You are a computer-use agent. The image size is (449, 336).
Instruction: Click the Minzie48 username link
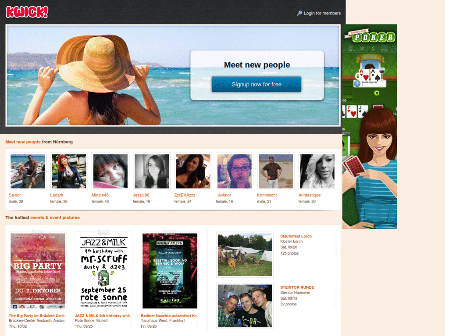pyautogui.click(x=100, y=195)
